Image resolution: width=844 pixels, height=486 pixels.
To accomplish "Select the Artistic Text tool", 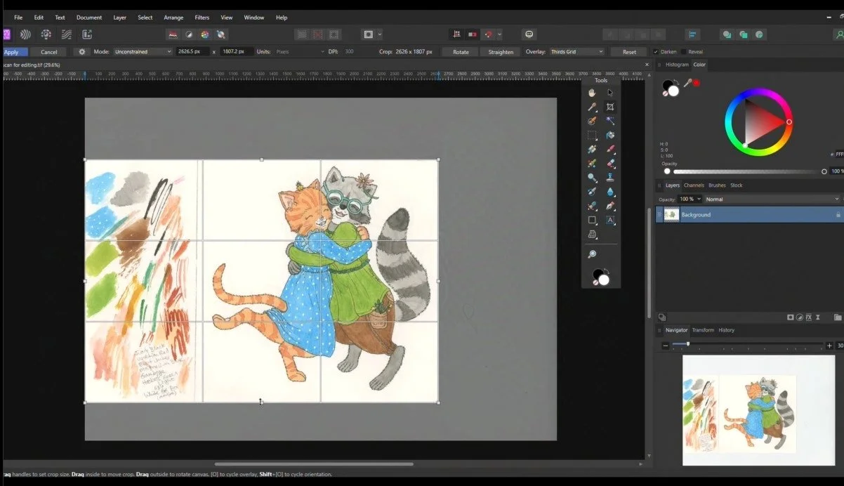I will tap(610, 220).
